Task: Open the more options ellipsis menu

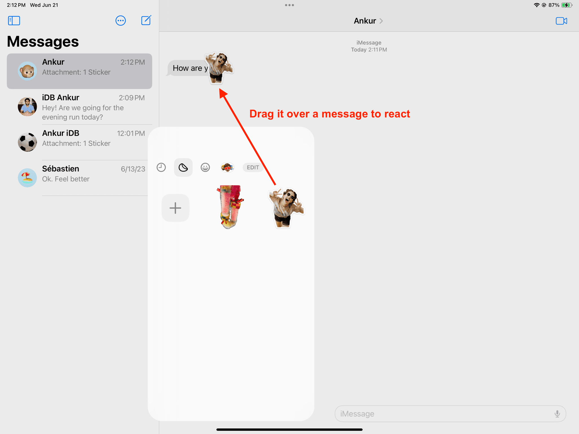Action: point(121,21)
